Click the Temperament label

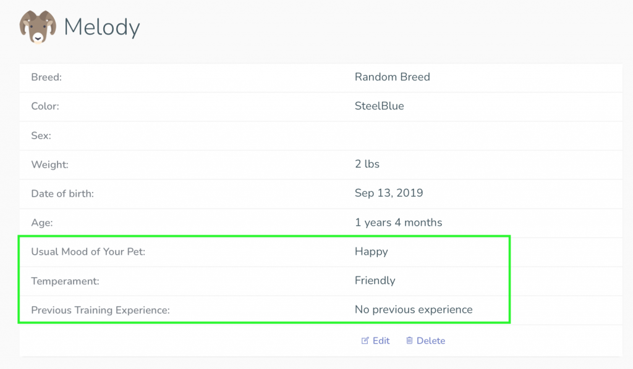[65, 281]
